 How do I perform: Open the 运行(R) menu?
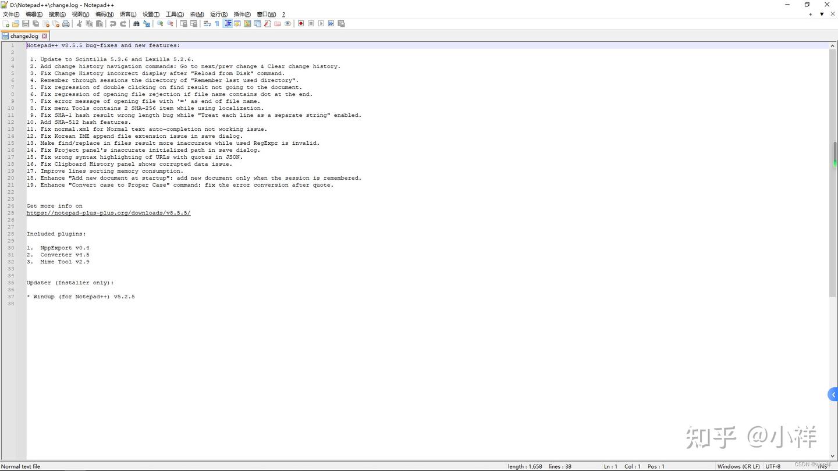pyautogui.click(x=219, y=15)
